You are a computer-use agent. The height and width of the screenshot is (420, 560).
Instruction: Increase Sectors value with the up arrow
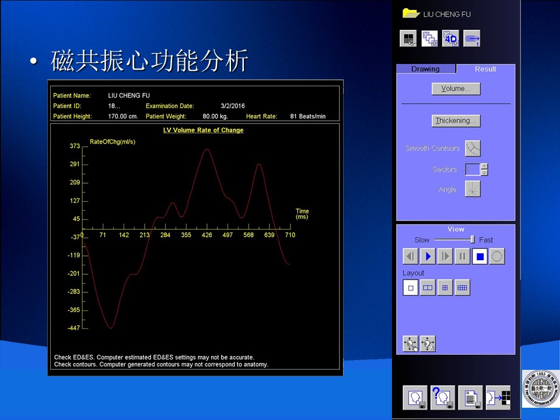(x=484, y=167)
